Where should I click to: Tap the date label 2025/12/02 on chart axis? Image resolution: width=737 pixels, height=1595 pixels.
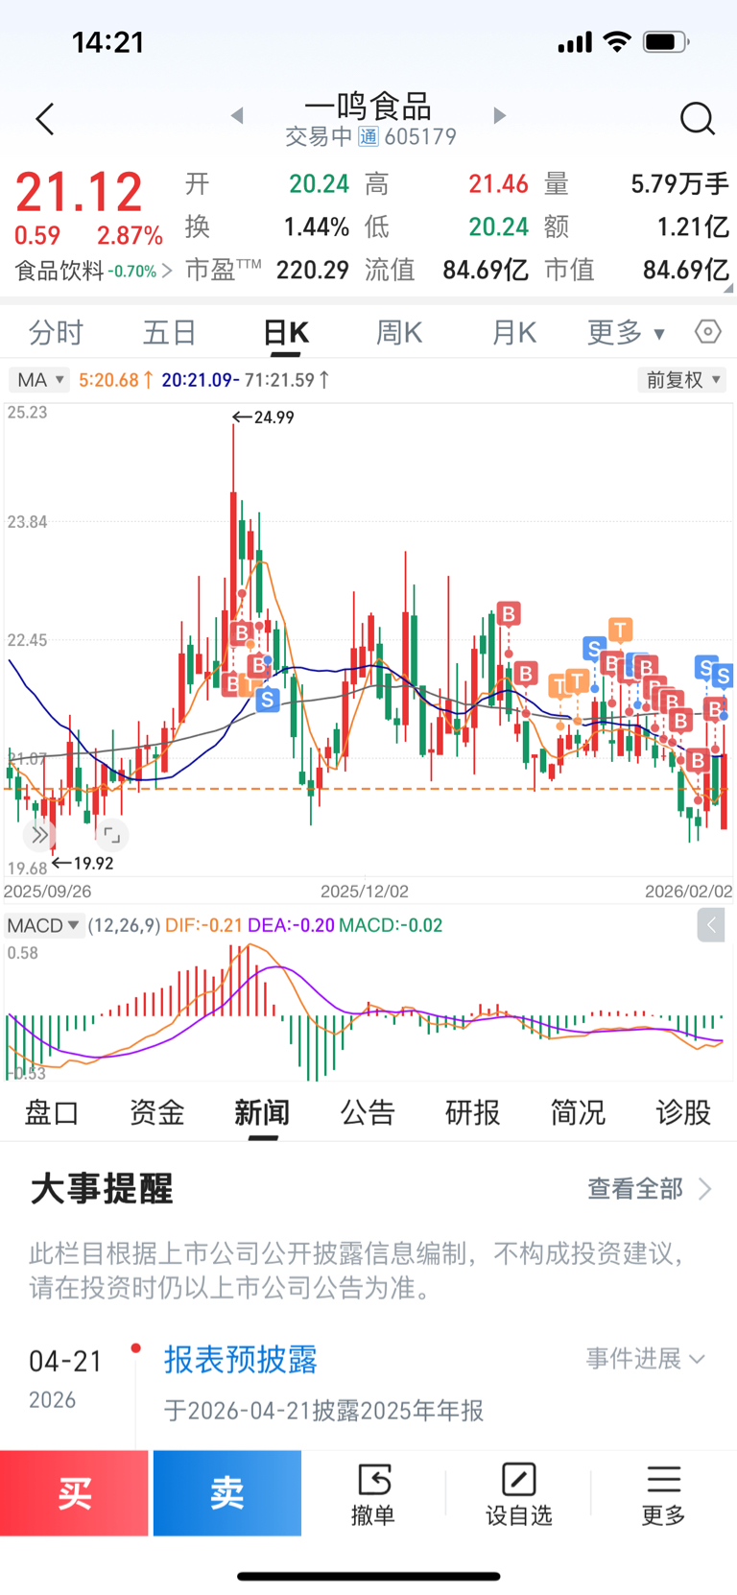[365, 891]
